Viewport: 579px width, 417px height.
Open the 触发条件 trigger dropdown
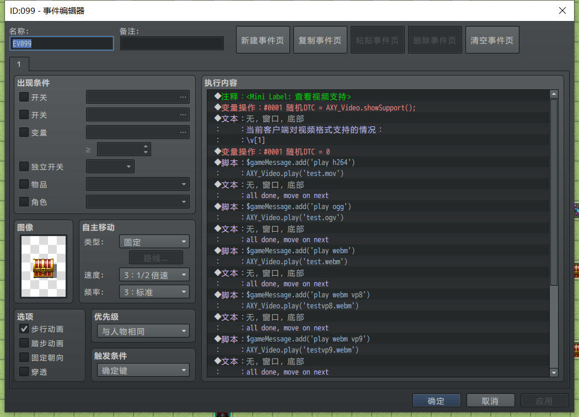143,371
